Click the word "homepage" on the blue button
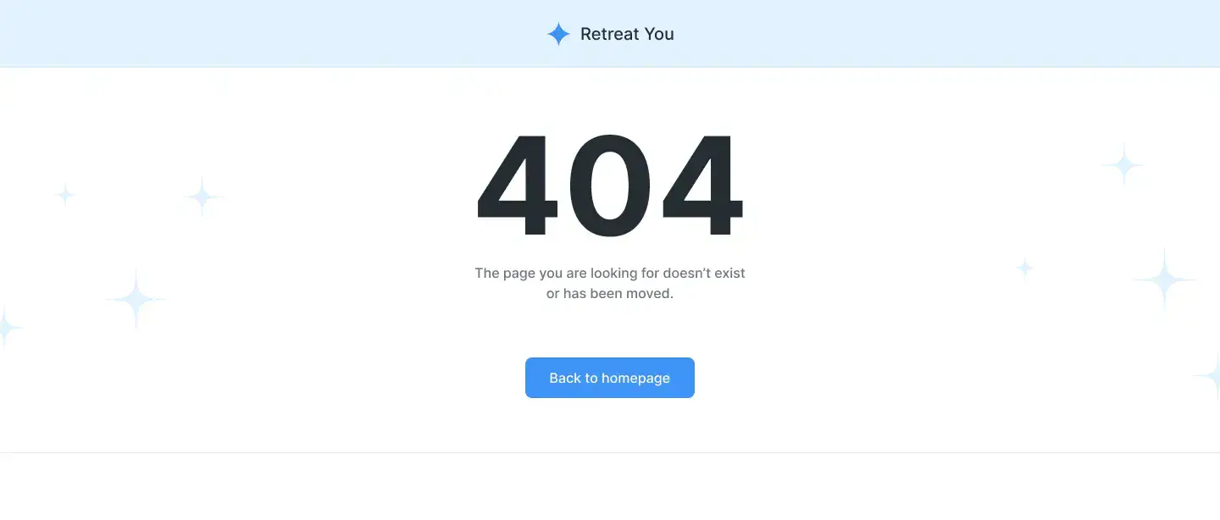The image size is (1220, 520). click(635, 378)
